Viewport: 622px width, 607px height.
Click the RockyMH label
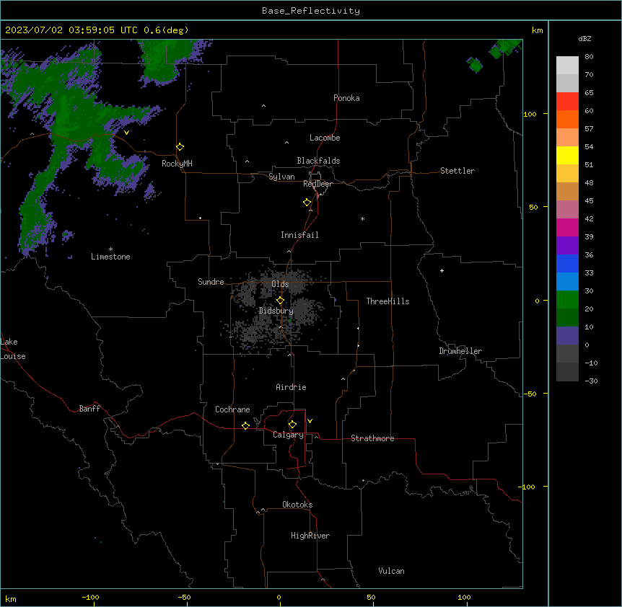click(177, 164)
